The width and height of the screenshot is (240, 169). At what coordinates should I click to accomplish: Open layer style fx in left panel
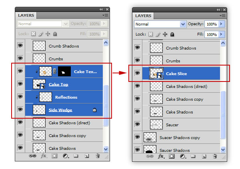click(44, 156)
